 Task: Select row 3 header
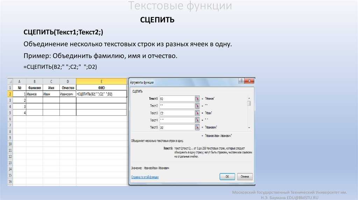[x=10, y=100]
